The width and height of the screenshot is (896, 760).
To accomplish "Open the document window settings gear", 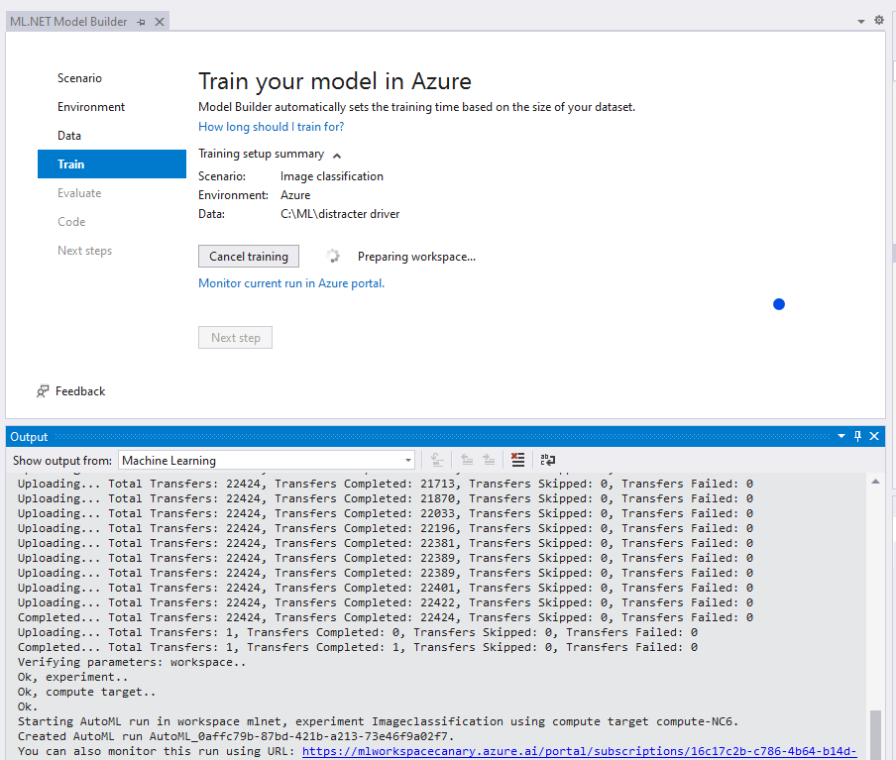I will 878,20.
